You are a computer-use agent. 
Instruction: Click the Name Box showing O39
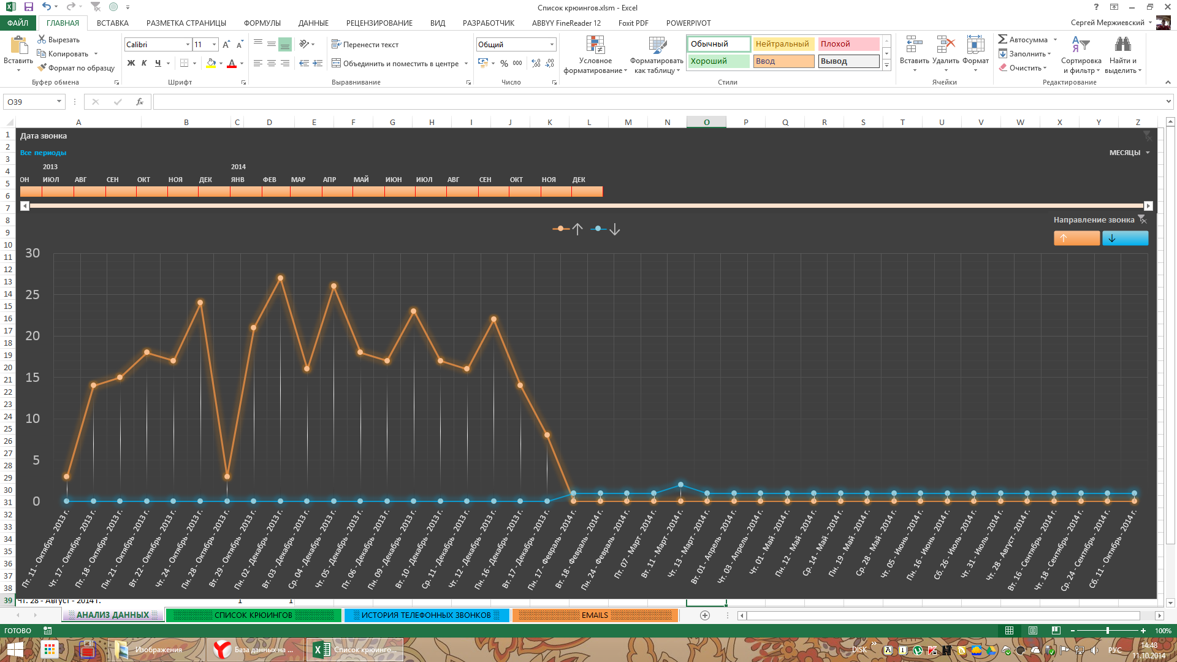[x=29, y=102]
